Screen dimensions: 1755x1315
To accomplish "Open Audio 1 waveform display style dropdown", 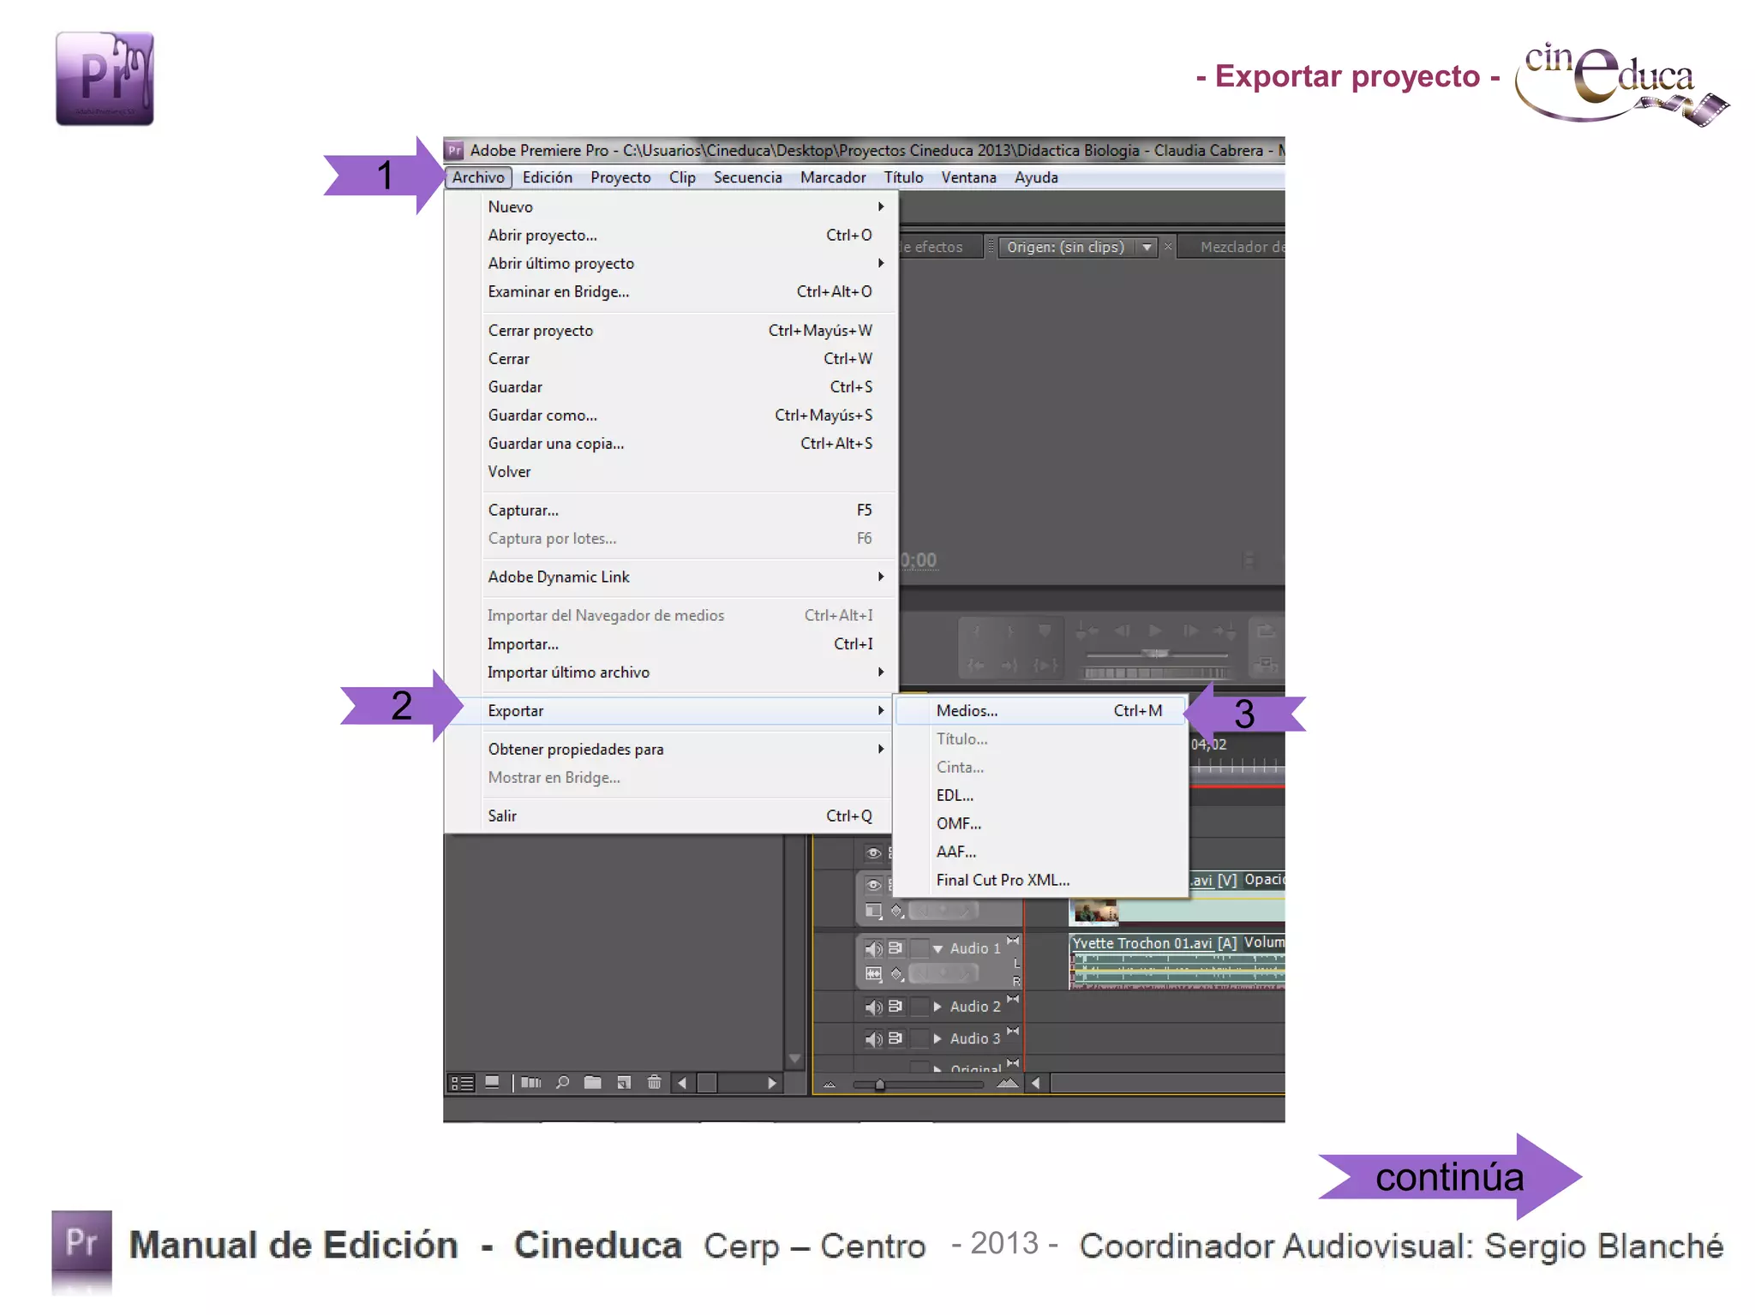I will 873,973.
